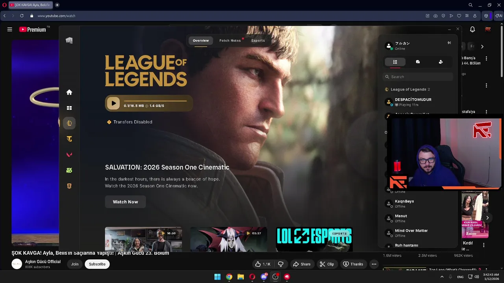Select 2XKO green icon in sidebar
Viewport: 504px width, 283px height.
[69, 170]
